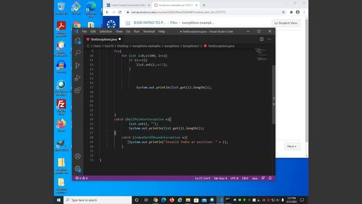Show errors and warnings count in status bar
The width and height of the screenshot is (362, 204).
pyautogui.click(x=81, y=178)
